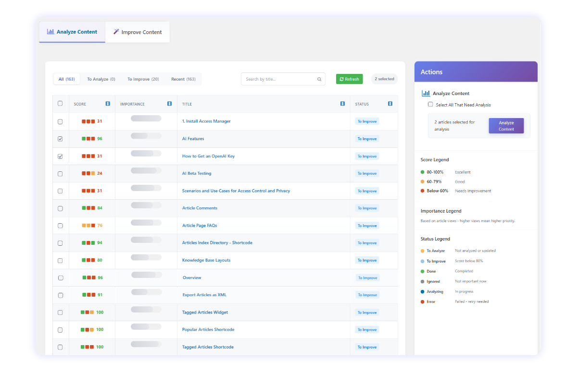Click the Score column sort icon

point(108,104)
